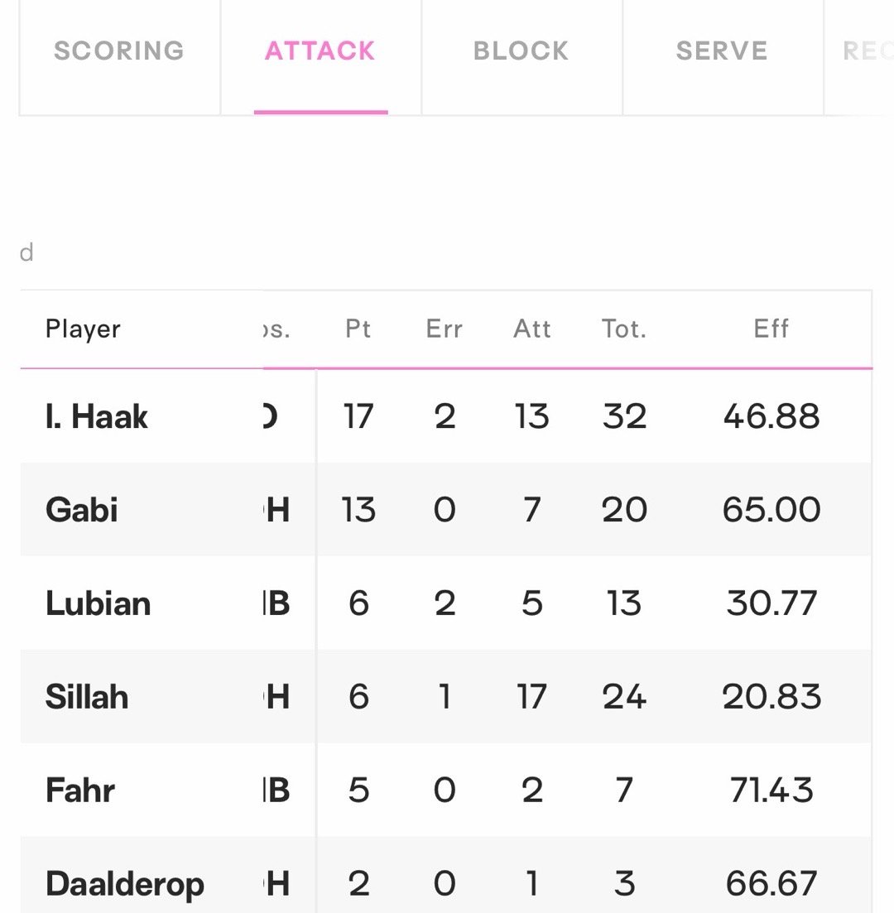Select player Sillah's name
The width and height of the screenshot is (894, 913).
[x=87, y=697]
